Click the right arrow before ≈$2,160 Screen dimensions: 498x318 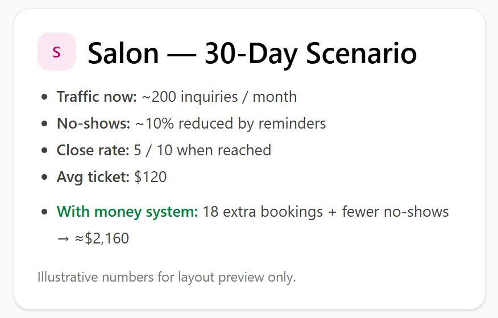63,238
